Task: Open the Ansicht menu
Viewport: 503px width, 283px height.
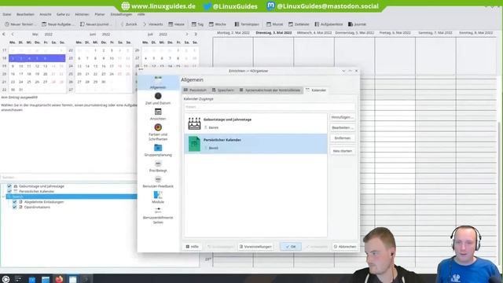Action: pos(46,14)
